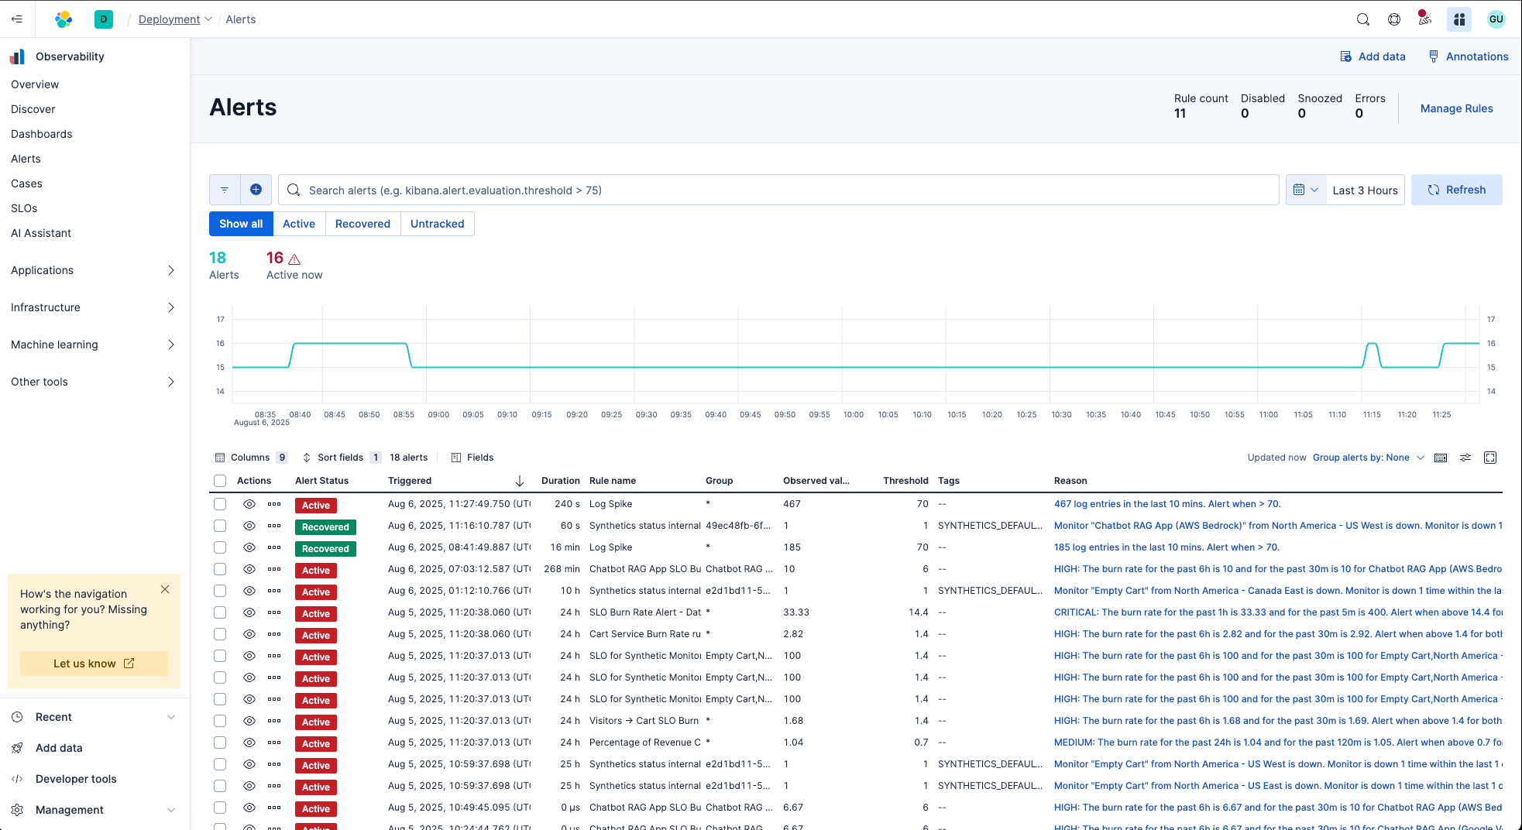Click the GU user avatar
Image resolution: width=1522 pixels, height=830 pixels.
[x=1496, y=19]
